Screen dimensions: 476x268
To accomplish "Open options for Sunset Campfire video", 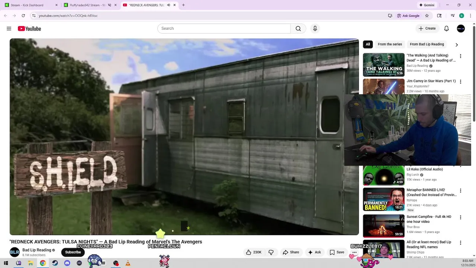I will [x=460, y=217].
